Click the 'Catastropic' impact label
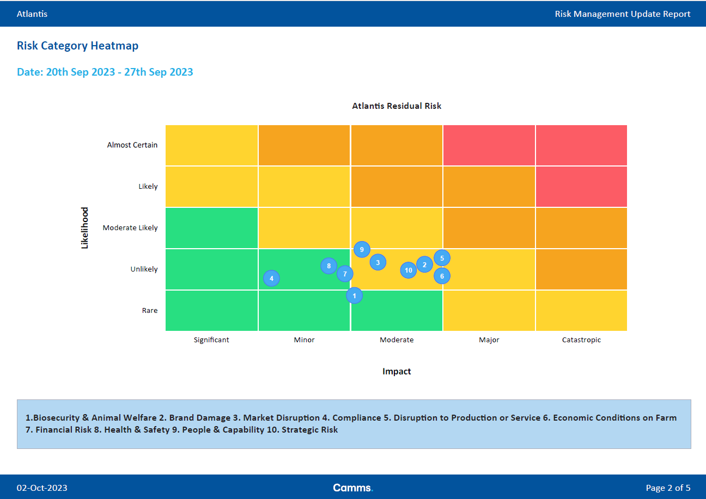This screenshot has width=706, height=499. [x=581, y=340]
